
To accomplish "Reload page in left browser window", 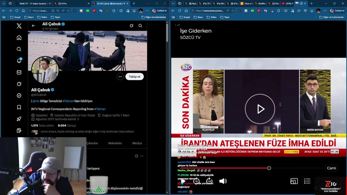I will pyautogui.click(x=17, y=11).
